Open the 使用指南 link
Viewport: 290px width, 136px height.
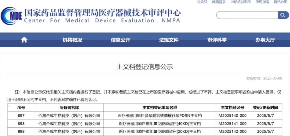click(262, 2)
